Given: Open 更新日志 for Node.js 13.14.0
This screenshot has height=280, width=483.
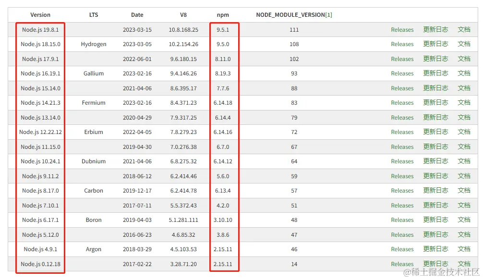Looking at the screenshot, I should 435,117.
